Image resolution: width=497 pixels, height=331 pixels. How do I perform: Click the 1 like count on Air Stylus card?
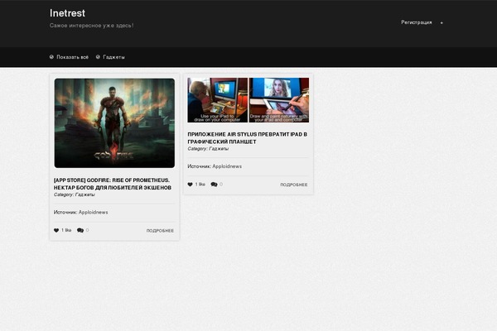pos(200,185)
